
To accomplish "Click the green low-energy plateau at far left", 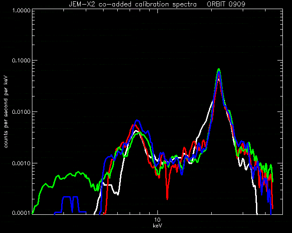I will click(71, 175).
